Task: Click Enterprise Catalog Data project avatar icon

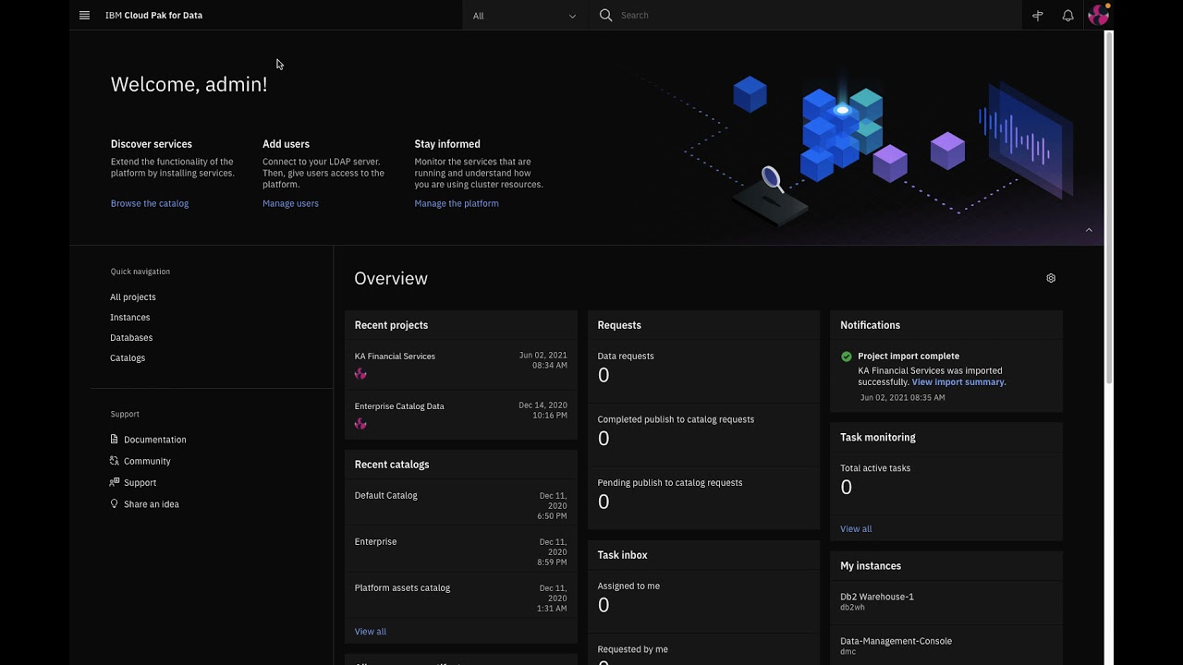Action: [x=360, y=424]
